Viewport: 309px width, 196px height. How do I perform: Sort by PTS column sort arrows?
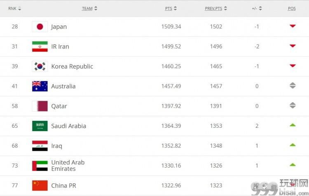click(x=175, y=9)
